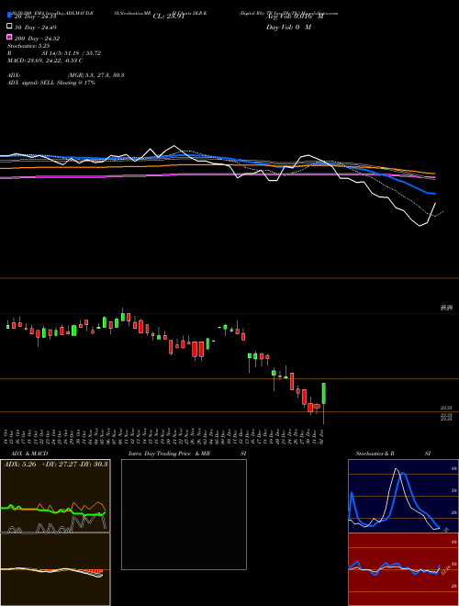Screen dimensions: 459x606
Task: Click the magenta 200 Day legend swatch
Action: 9,37
